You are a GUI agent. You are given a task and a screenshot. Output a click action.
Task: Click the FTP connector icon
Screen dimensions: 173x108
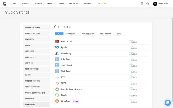click(57, 77)
